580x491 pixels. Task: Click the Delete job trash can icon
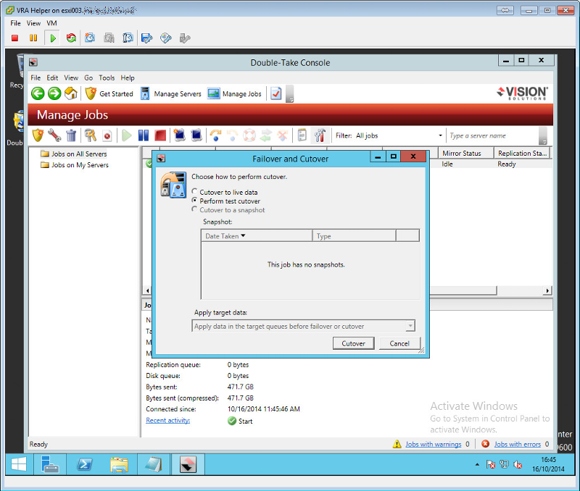click(x=71, y=135)
